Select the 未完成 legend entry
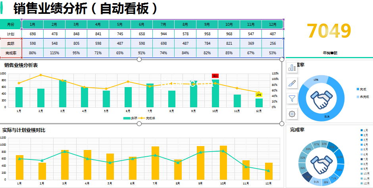Viewport: 373px width, 188px height. 363,97
